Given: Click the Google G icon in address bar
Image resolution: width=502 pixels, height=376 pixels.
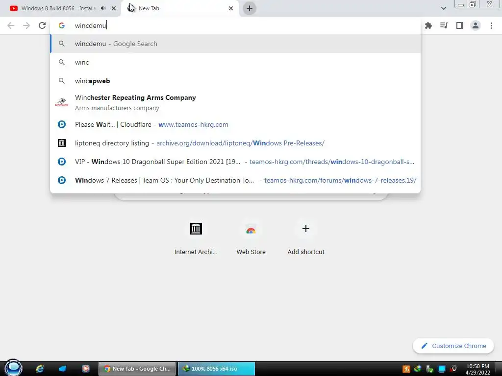Looking at the screenshot, I should pos(61,25).
